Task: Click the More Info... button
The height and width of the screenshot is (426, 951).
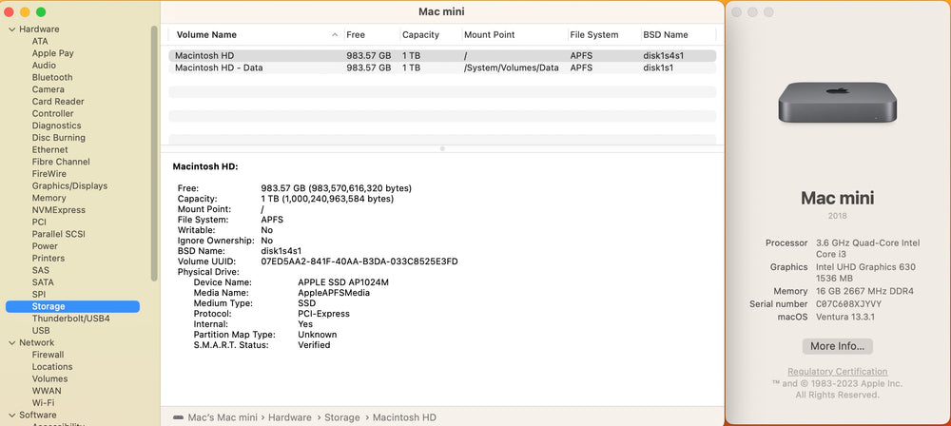Action: click(838, 346)
